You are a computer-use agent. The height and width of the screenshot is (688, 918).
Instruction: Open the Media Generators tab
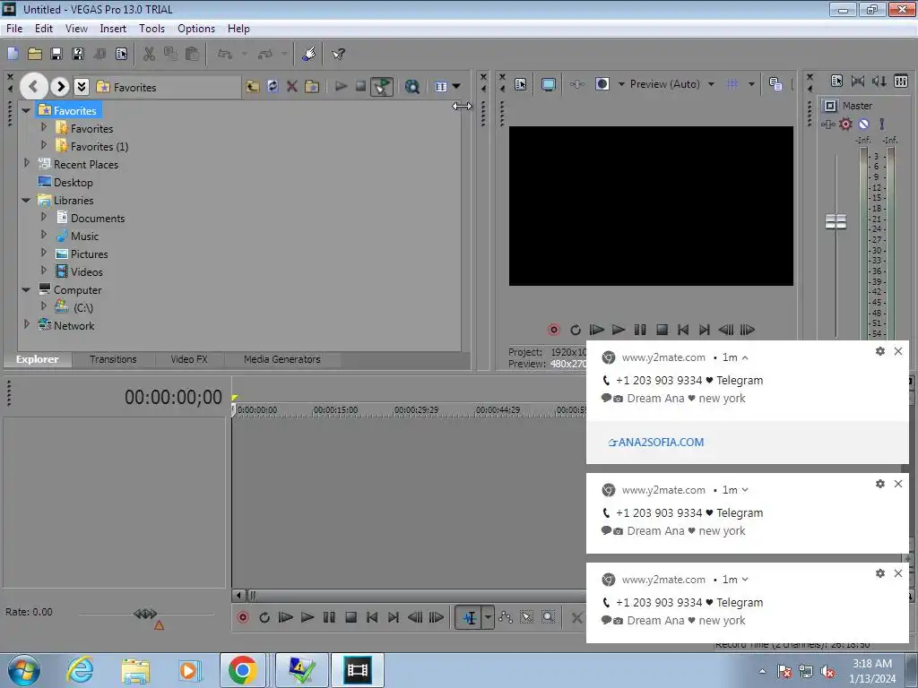pos(282,359)
